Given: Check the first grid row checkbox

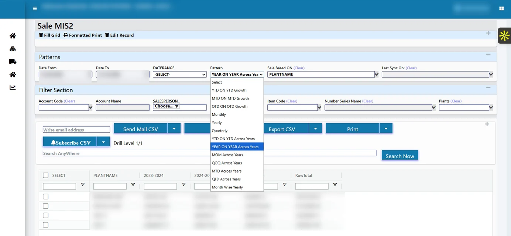Looking at the screenshot, I should click(46, 197).
